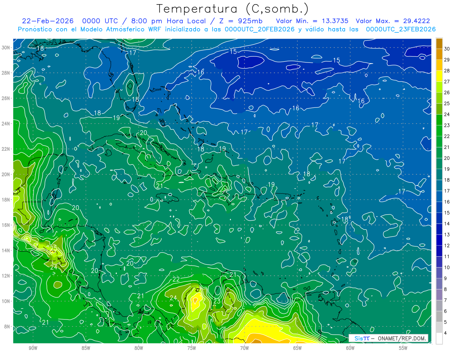Click the "55W" longitude axis label
This screenshot has width=457, height=353.
[x=403, y=348]
